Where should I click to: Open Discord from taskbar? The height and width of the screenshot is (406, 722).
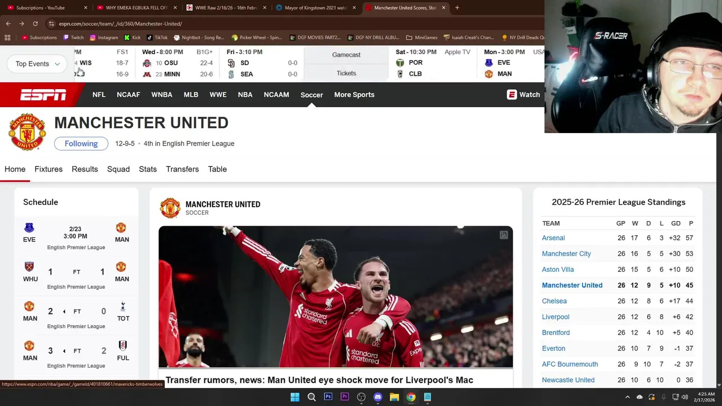378,397
